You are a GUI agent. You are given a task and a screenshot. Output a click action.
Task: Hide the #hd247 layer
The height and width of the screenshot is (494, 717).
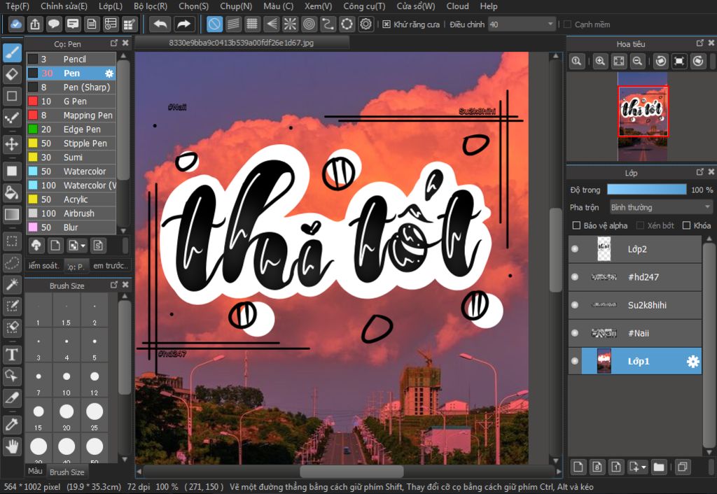575,277
